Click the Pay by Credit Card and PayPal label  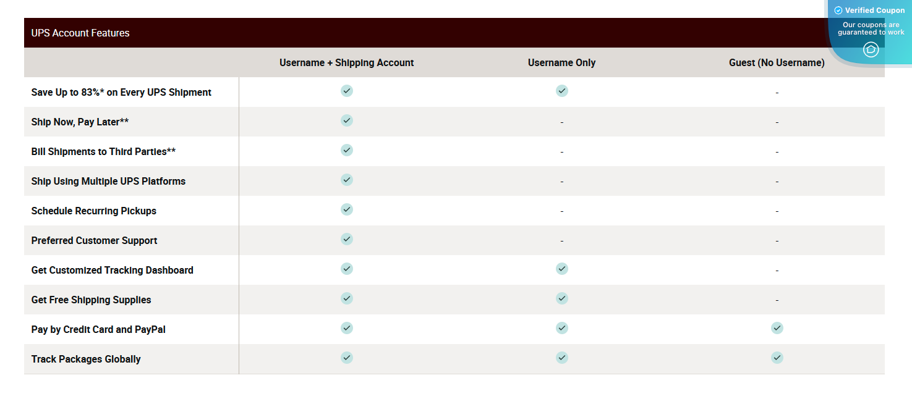[98, 330]
